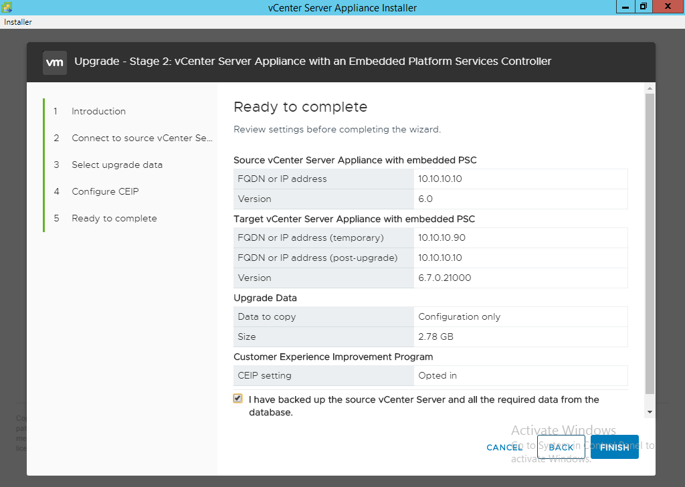
Task: Select Ready to complete step
Action: pyautogui.click(x=114, y=218)
